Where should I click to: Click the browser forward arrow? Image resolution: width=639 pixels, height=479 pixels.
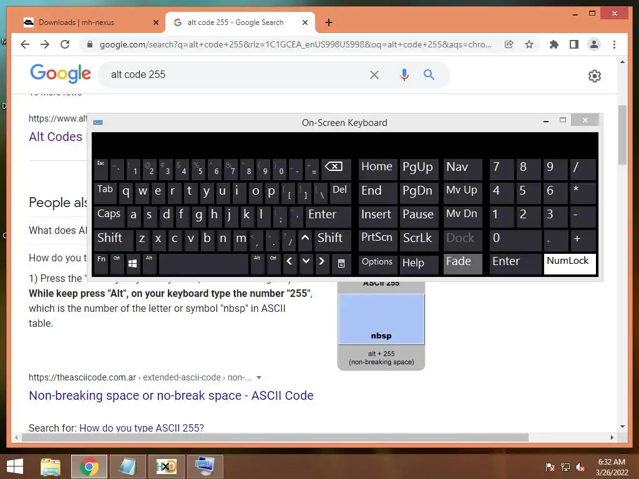[45, 44]
